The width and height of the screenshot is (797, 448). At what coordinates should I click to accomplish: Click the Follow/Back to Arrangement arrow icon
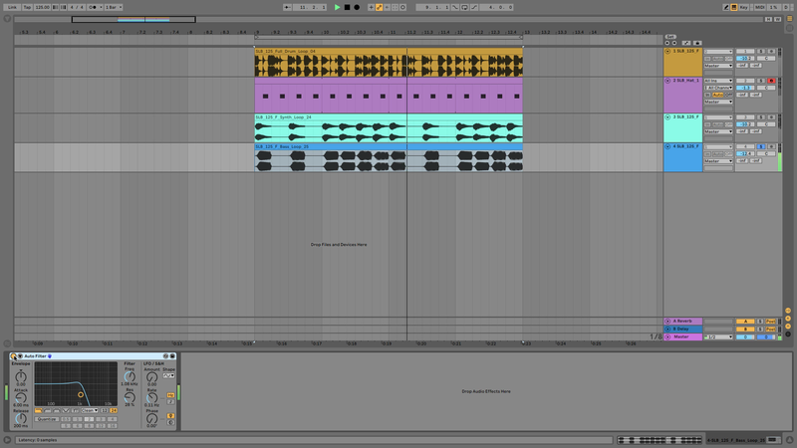[x=287, y=7]
